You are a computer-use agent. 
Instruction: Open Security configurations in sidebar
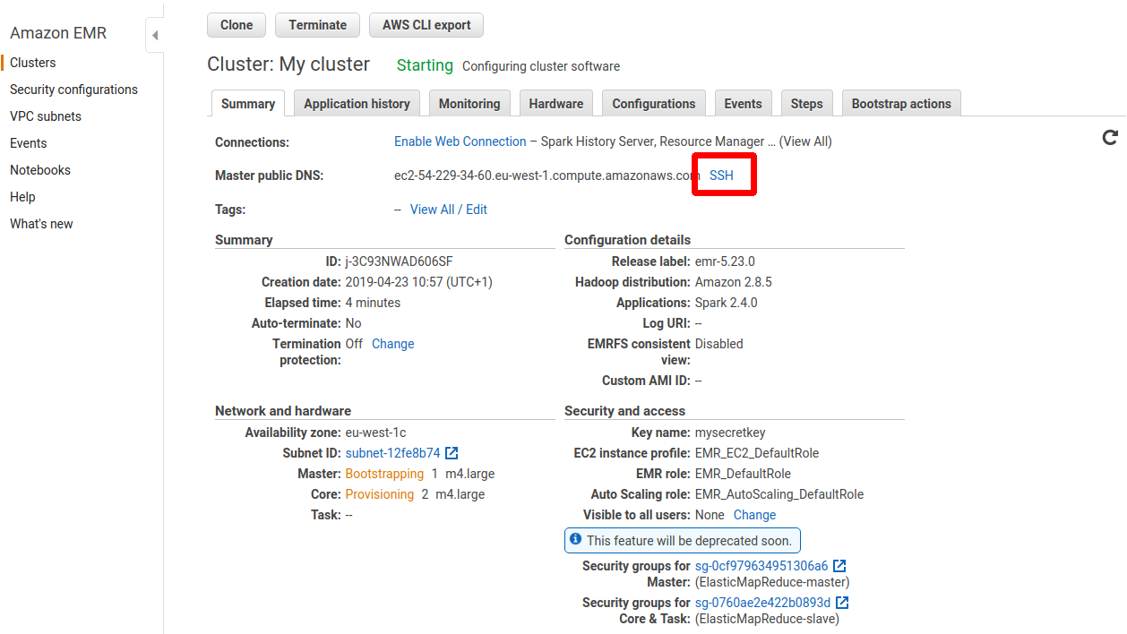73,90
